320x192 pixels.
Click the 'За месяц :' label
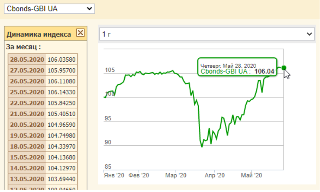(x=23, y=47)
